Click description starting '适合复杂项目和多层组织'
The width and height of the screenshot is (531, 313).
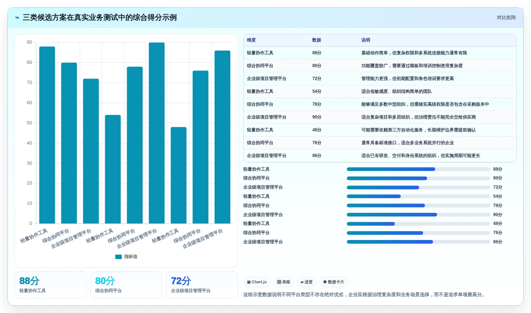pos(419,117)
